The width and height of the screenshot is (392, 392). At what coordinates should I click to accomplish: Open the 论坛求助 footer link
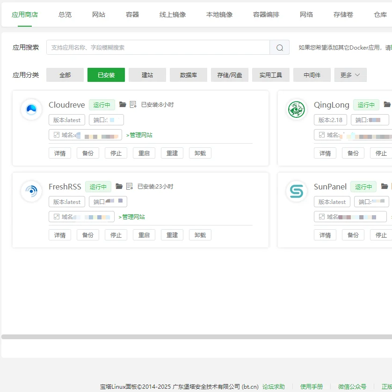274,386
